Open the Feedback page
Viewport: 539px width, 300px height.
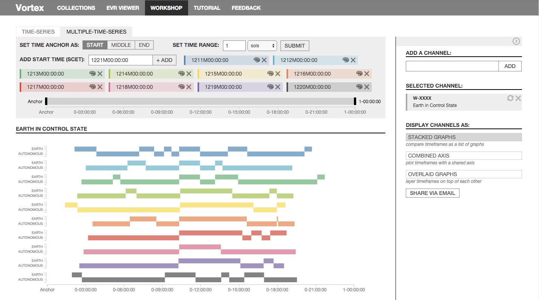[x=246, y=8]
